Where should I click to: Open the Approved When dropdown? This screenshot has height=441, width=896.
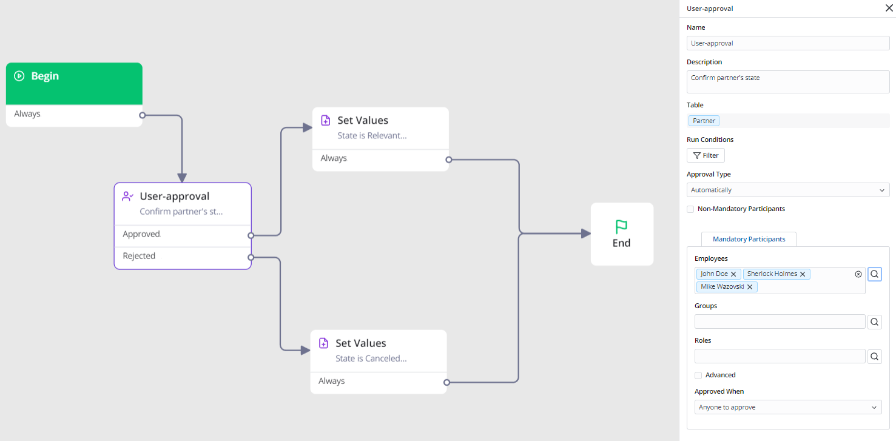click(787, 407)
